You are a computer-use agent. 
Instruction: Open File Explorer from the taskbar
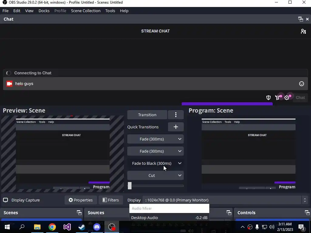[x=37, y=227]
